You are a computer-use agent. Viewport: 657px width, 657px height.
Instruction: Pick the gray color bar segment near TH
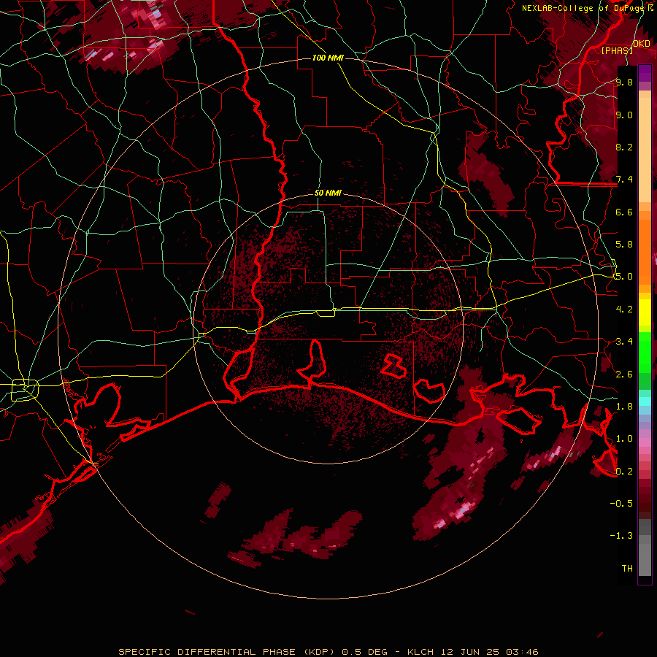[x=645, y=559]
